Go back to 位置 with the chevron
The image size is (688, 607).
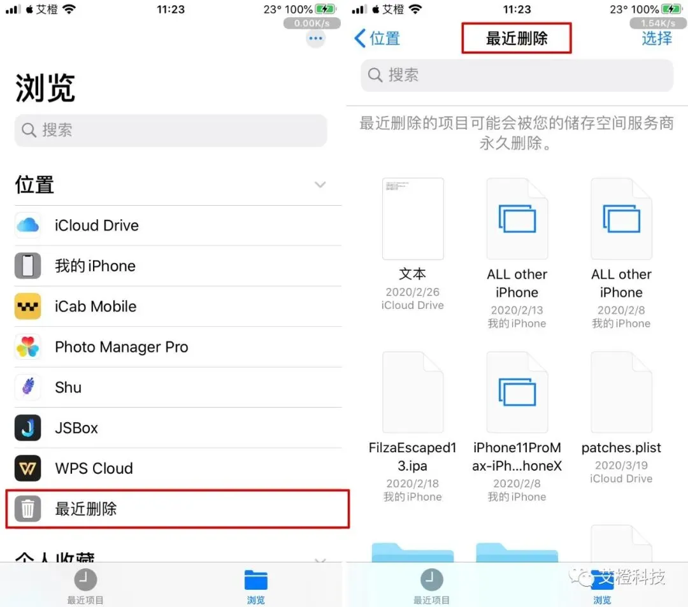pos(360,38)
